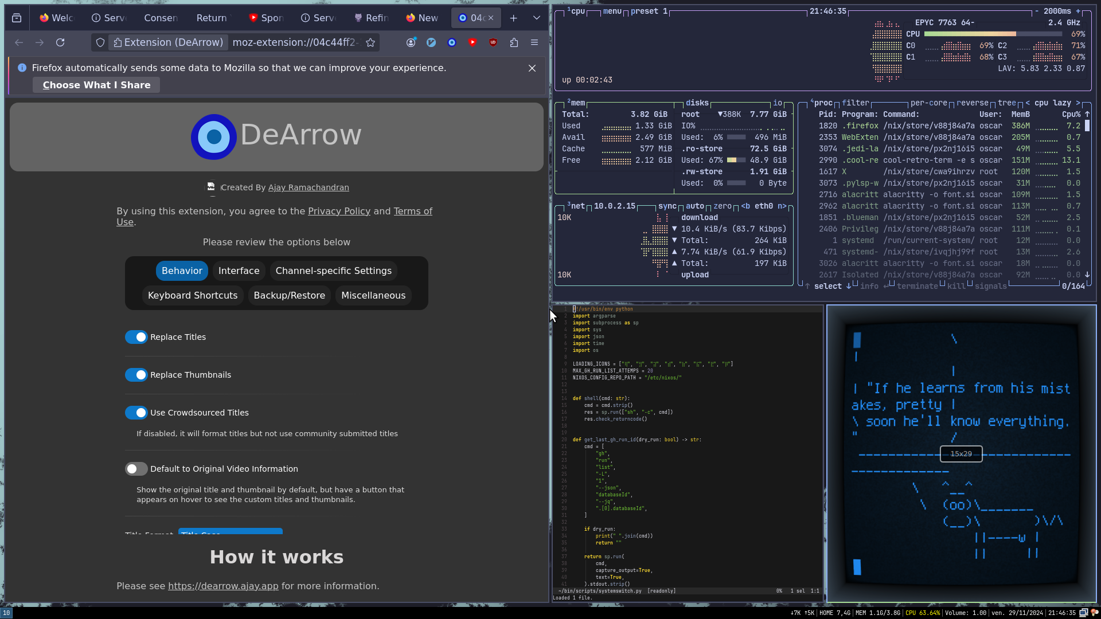Viewport: 1101px width, 619px height.
Task: Enable Default to Original Video Information
Action: point(136,469)
